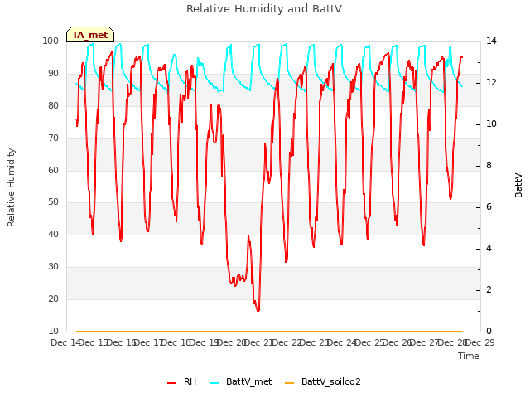This screenshot has height=398, width=530.
Task: Toggle the BattV_soilco2 legend entry
Action: pos(323,381)
